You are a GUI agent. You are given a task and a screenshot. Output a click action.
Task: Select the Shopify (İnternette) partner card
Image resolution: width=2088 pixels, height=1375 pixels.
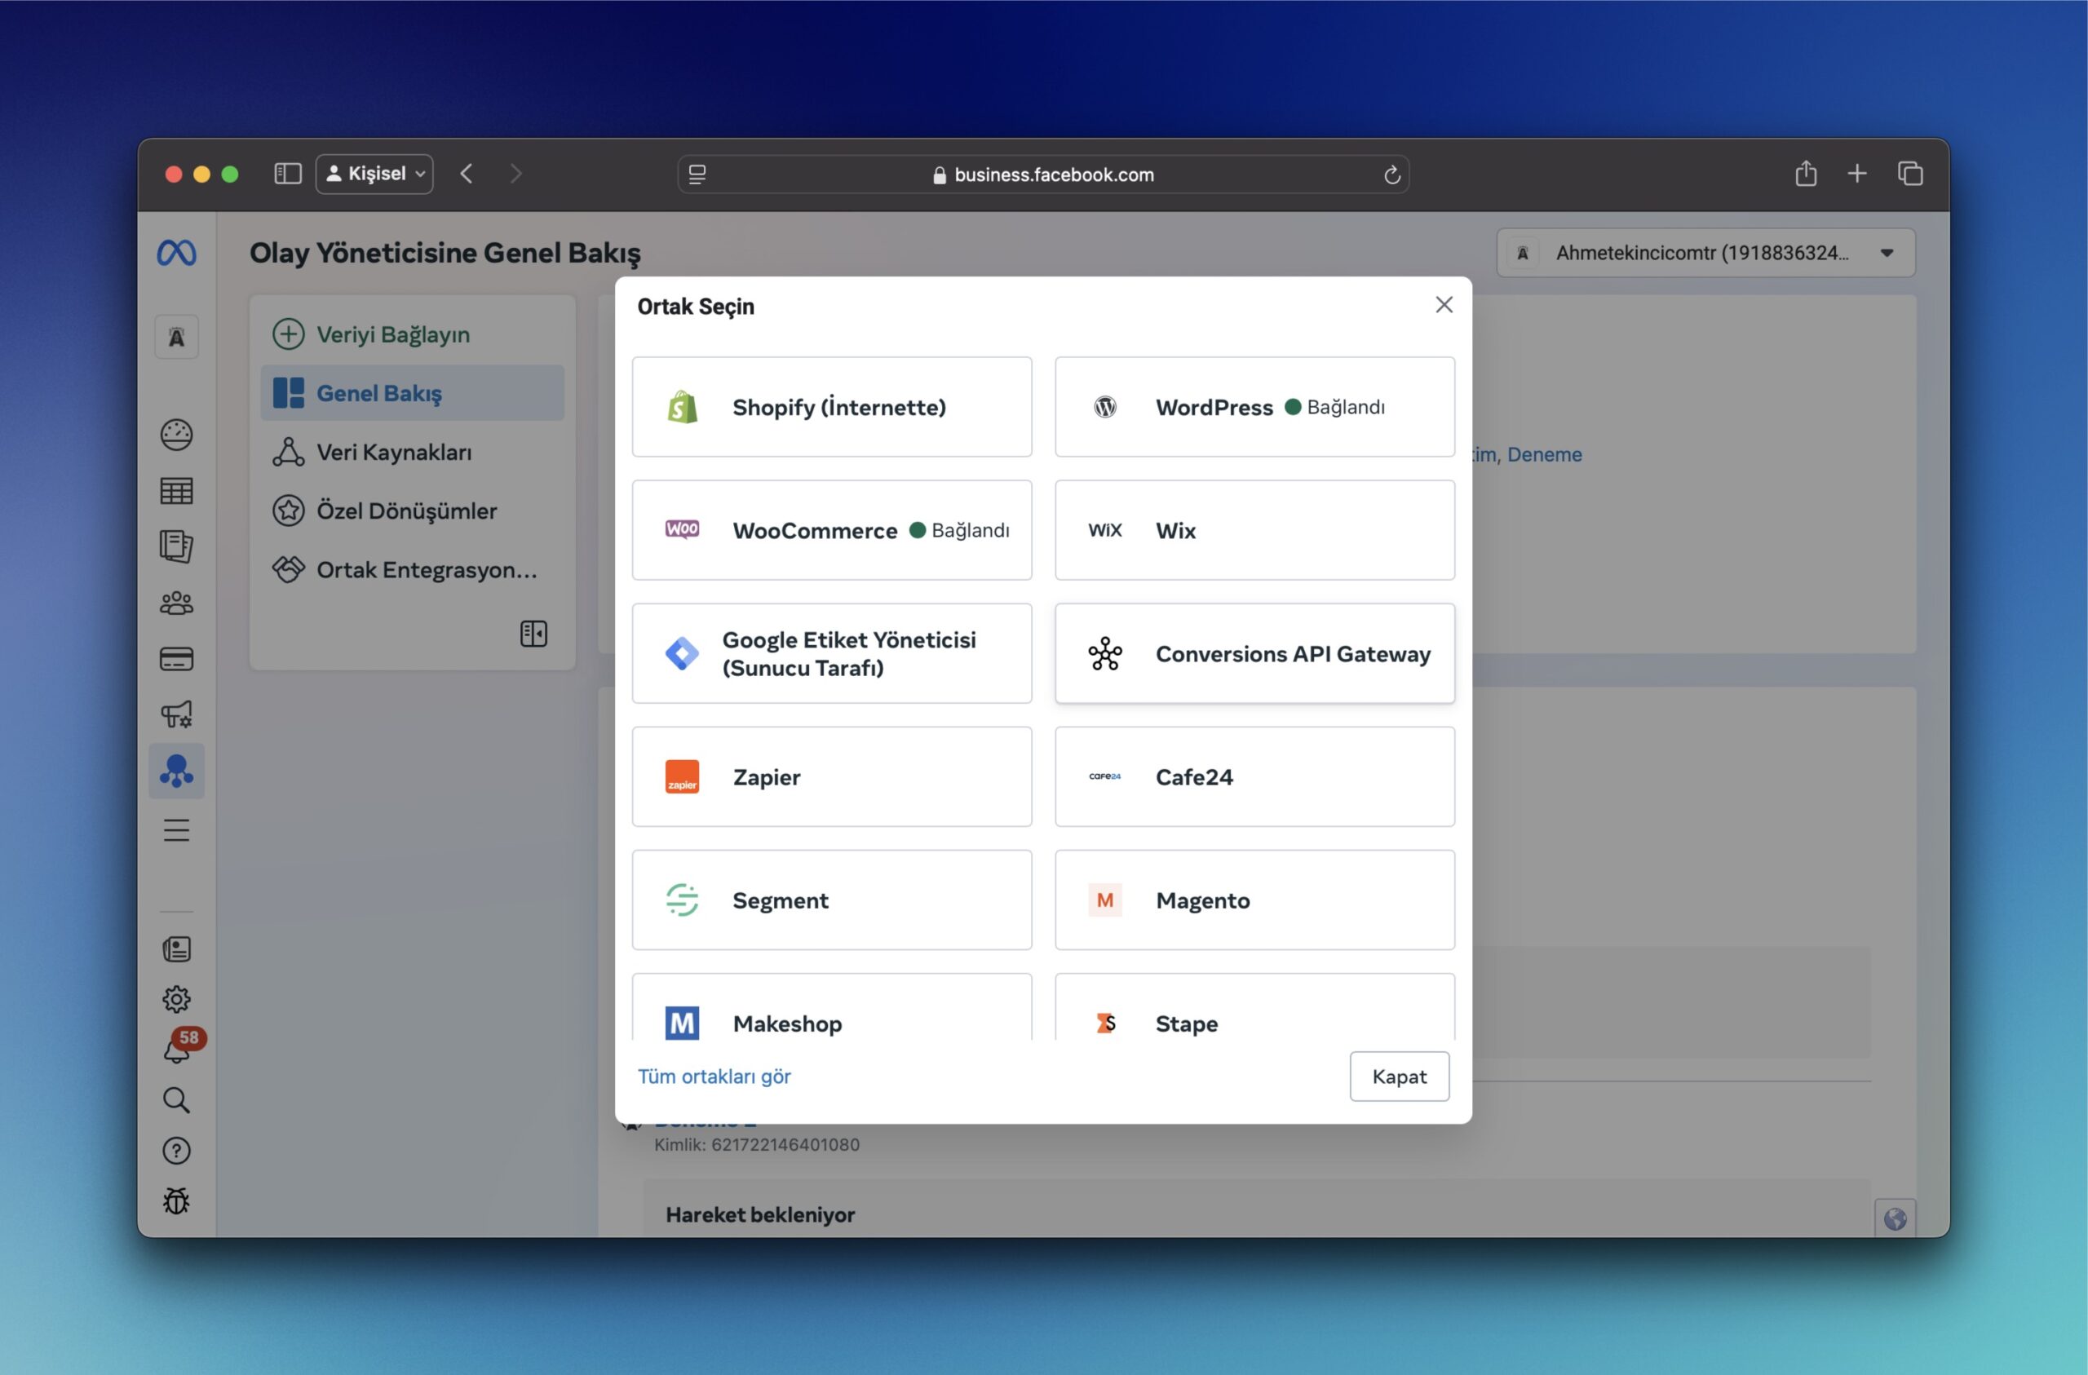pyautogui.click(x=831, y=407)
